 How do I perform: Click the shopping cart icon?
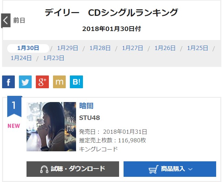point(154,169)
